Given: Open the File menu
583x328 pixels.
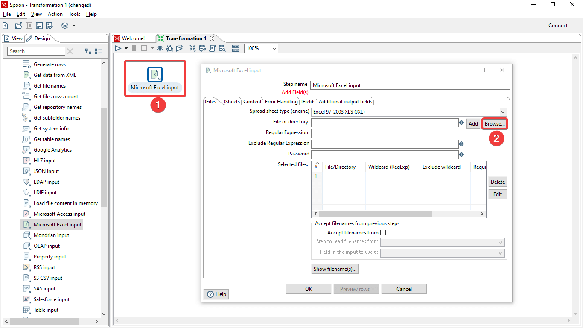Looking at the screenshot, I should [x=7, y=14].
